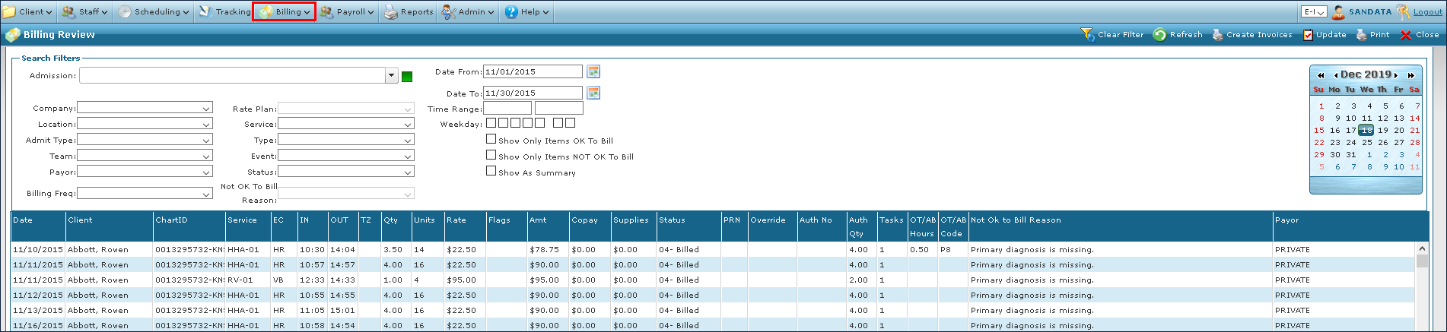Toggle Show As Summary checkbox

point(491,171)
